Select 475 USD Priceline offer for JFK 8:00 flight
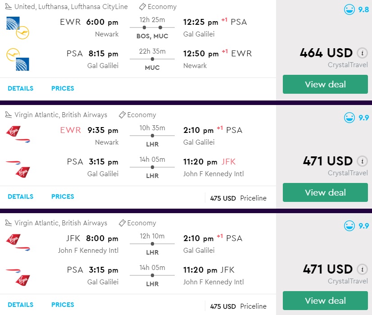The height and width of the screenshot is (315, 372). pyautogui.click(x=238, y=306)
